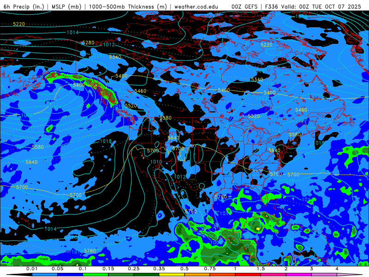Click the '1018' pressure label west of California
This screenshot has width=369, height=277.
click(106, 141)
